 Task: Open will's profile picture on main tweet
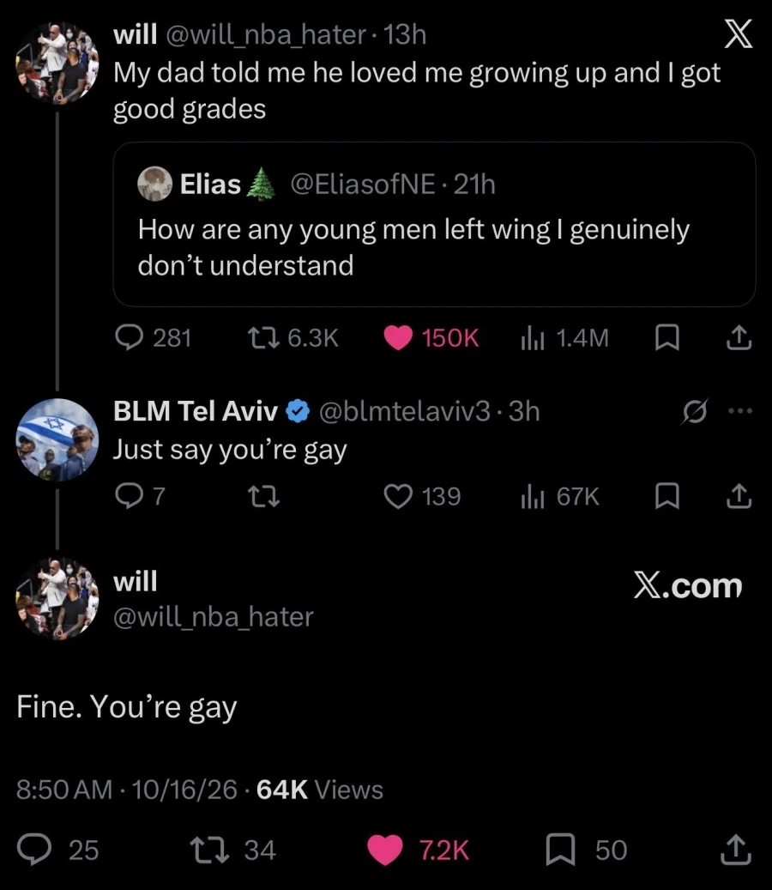pyautogui.click(x=57, y=599)
